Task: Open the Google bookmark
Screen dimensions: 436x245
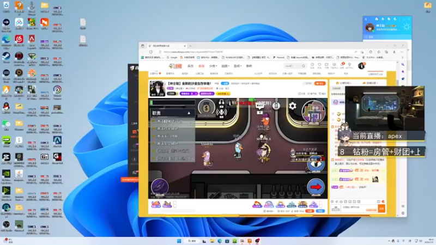Action: click(172, 58)
